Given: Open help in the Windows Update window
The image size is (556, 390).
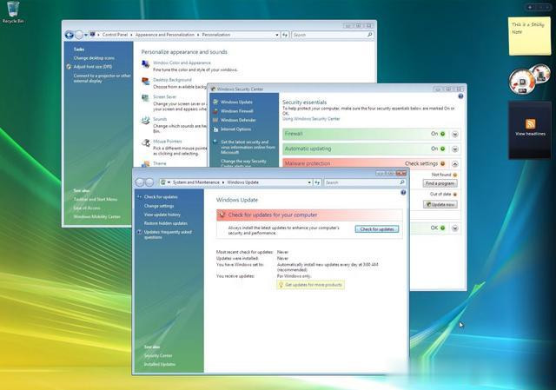Looking at the screenshot, I should pyautogui.click(x=403, y=193).
